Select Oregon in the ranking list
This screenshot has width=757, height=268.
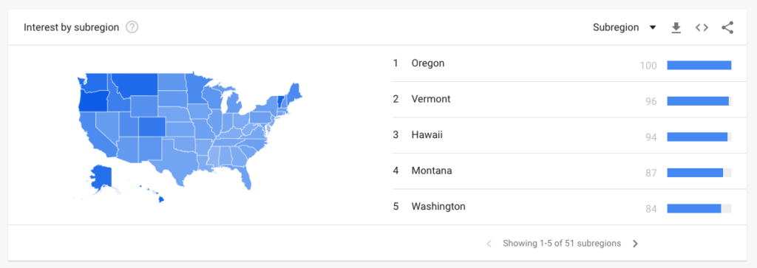coord(562,63)
